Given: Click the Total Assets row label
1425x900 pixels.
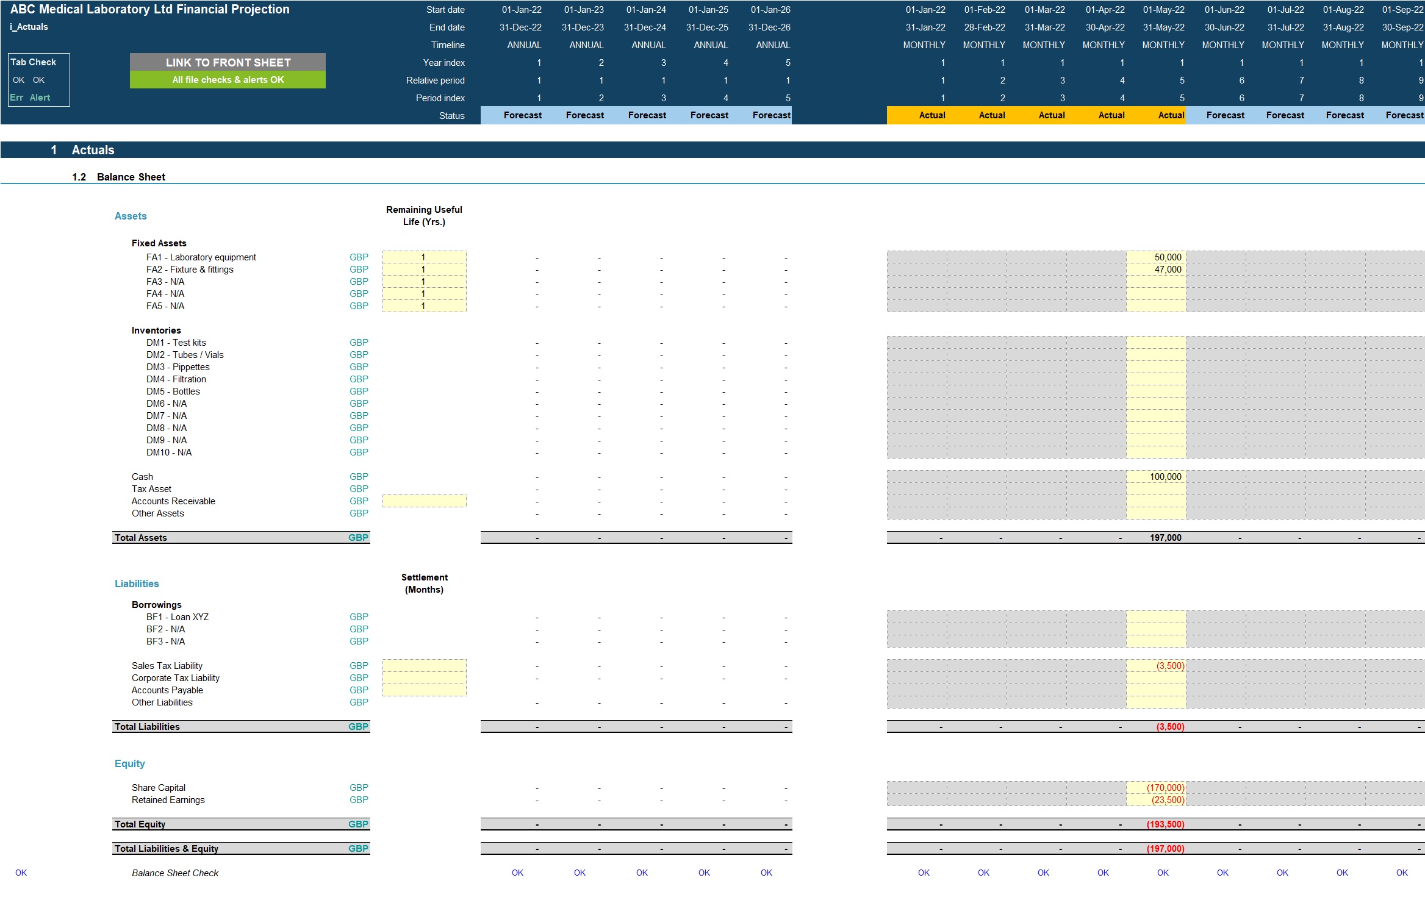Looking at the screenshot, I should pyautogui.click(x=141, y=538).
